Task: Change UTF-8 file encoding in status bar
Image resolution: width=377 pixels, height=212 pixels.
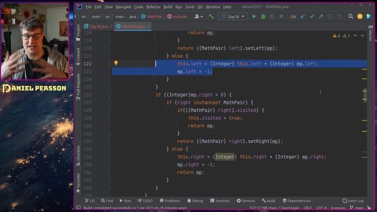Action: tap(321, 208)
